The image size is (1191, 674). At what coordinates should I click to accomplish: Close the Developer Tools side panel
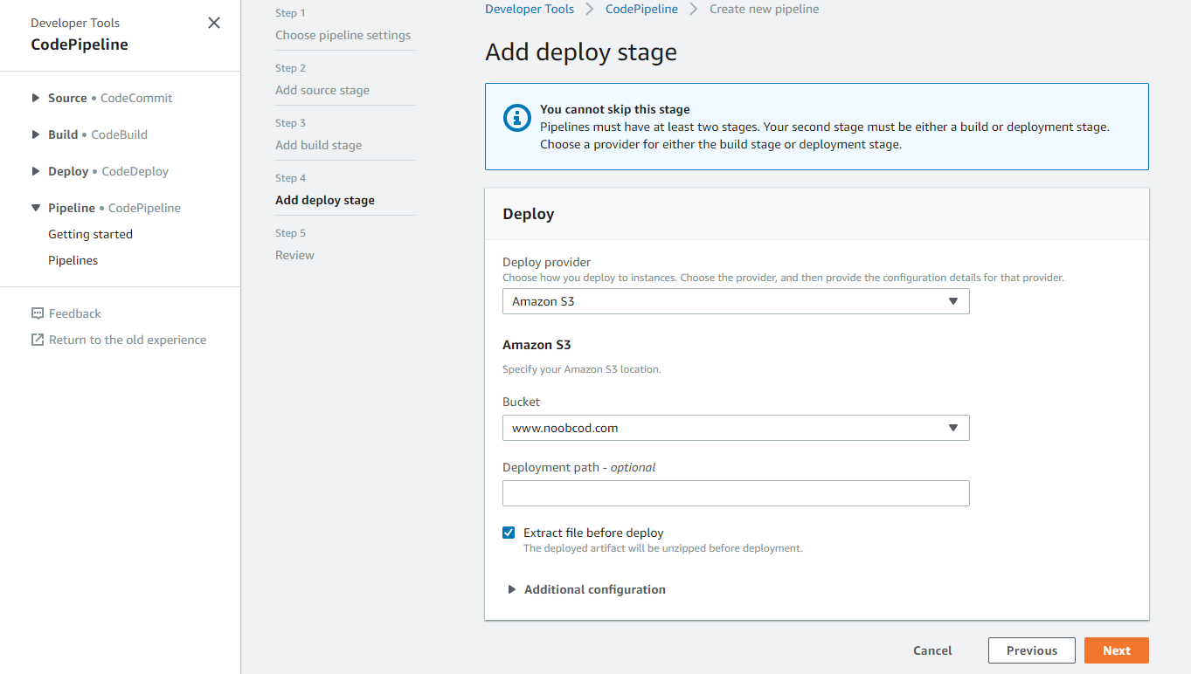click(x=214, y=23)
